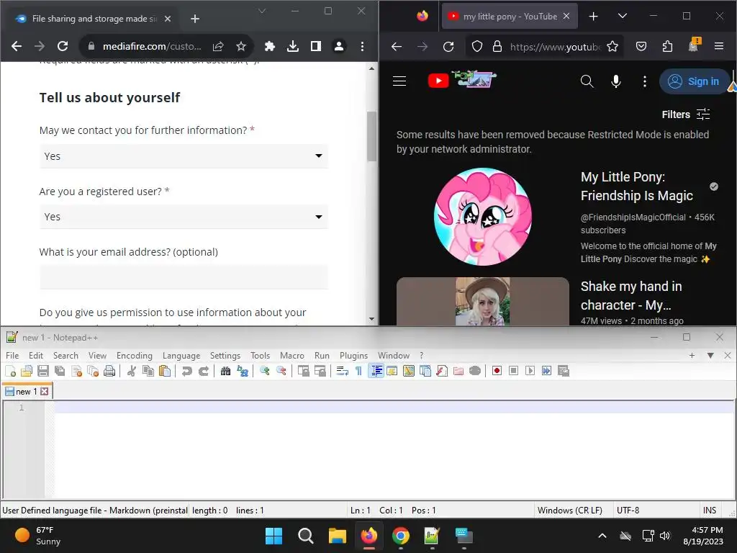
Task: Click 'UTF-8' encoding in status bar
Action: tap(628, 511)
